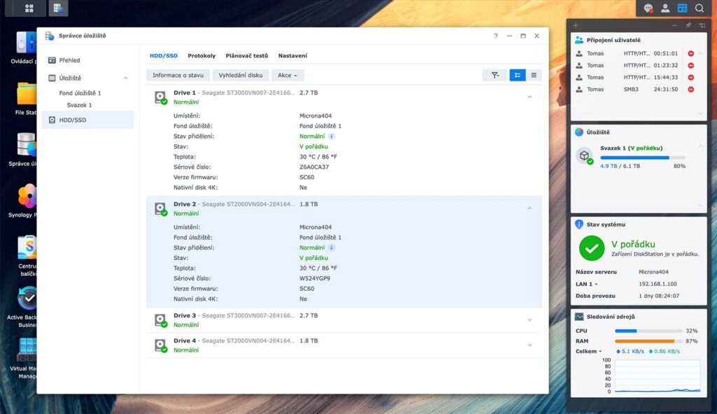Image resolution: width=717 pixels, height=414 pixels.
Task: Switch to detailed list view icon
Action: (517, 75)
